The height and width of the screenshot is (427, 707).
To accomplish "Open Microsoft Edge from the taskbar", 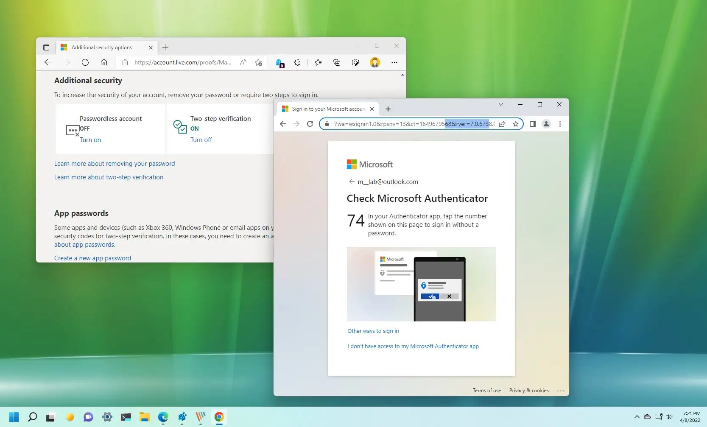I will (163, 417).
